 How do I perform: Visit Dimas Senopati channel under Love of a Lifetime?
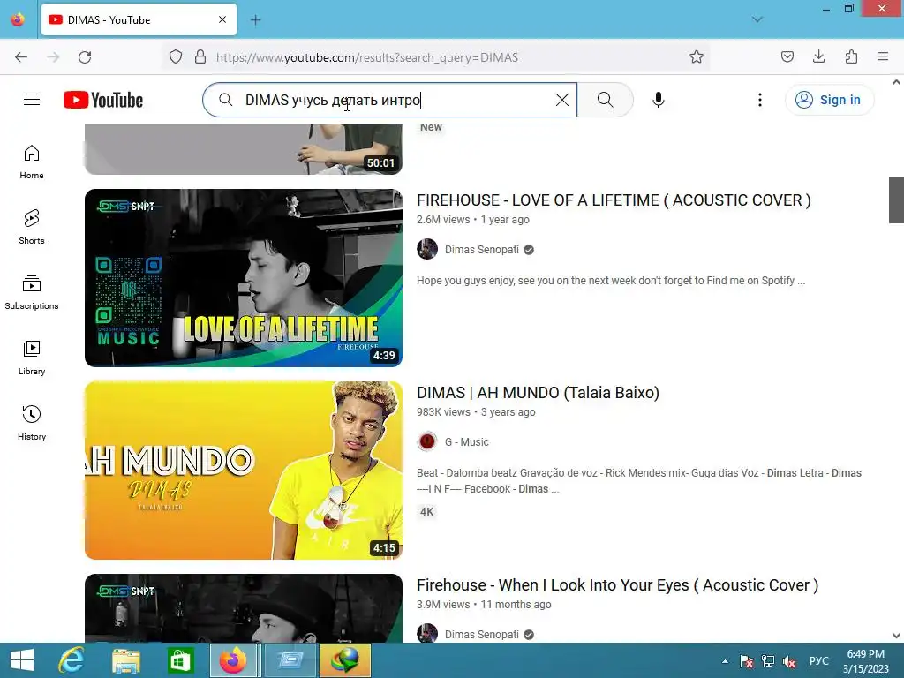[482, 250]
